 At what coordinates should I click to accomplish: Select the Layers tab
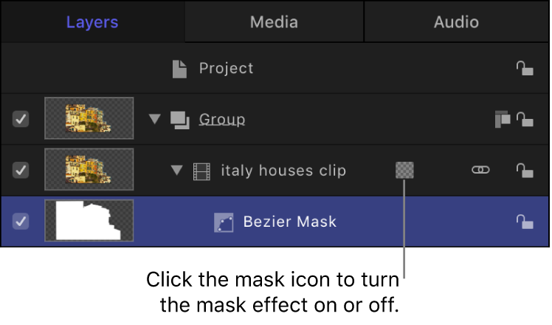(92, 21)
